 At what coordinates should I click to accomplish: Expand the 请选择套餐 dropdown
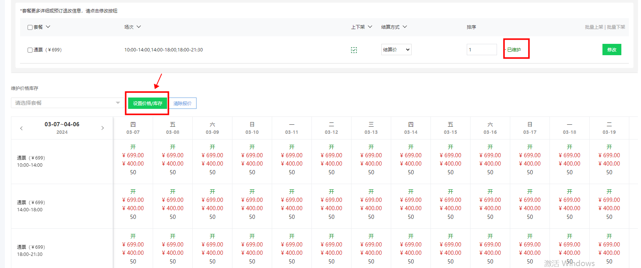click(x=66, y=103)
